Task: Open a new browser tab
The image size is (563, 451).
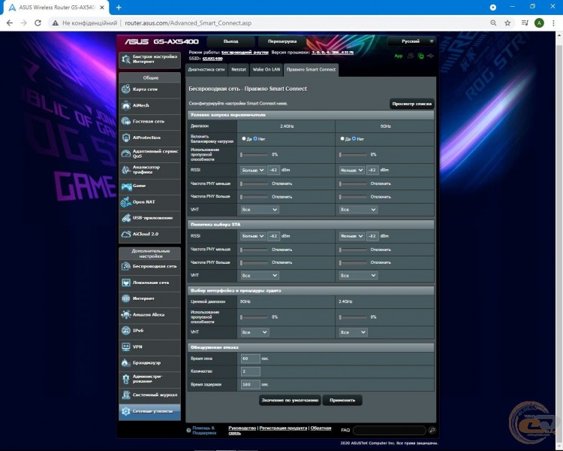Action: [x=119, y=8]
